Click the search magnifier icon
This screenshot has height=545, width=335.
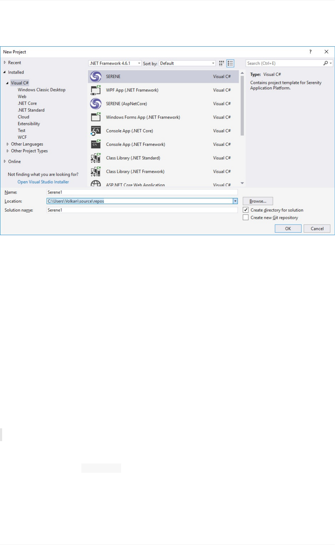(x=325, y=63)
